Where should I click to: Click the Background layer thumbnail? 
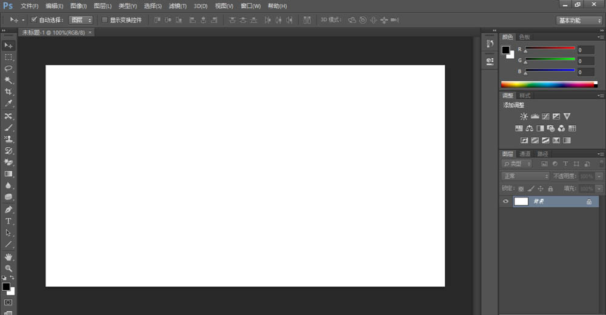tap(521, 201)
